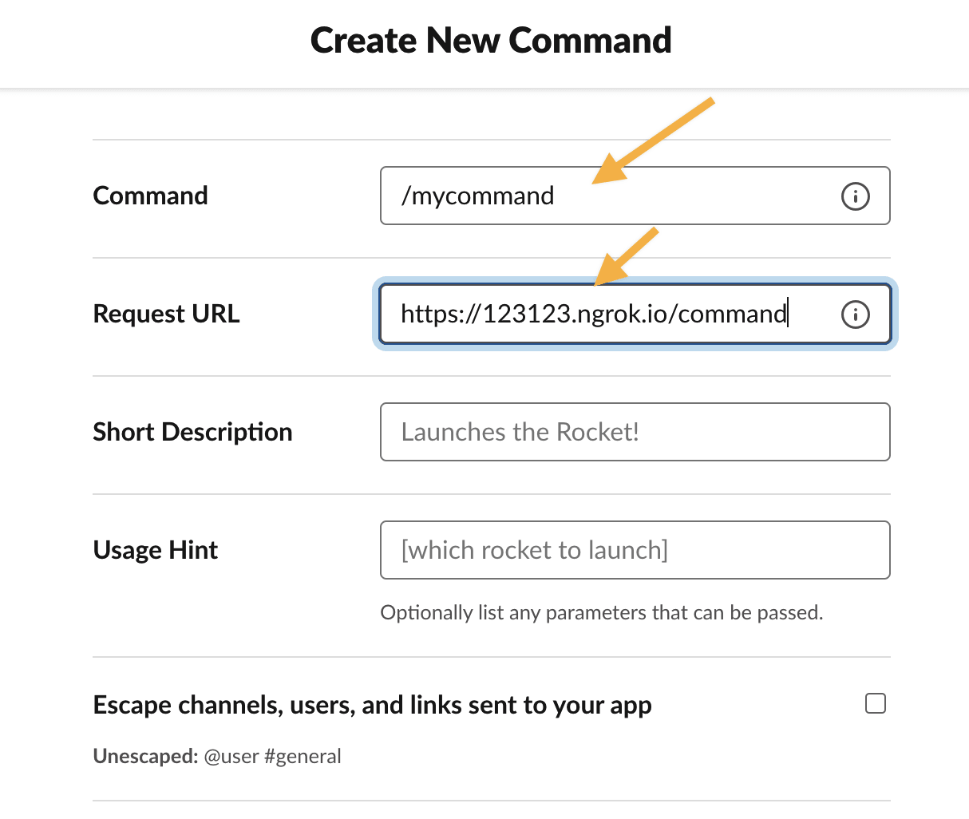The image size is (969, 819).
Task: Select the Usage Hint input box
Action: 635,550
